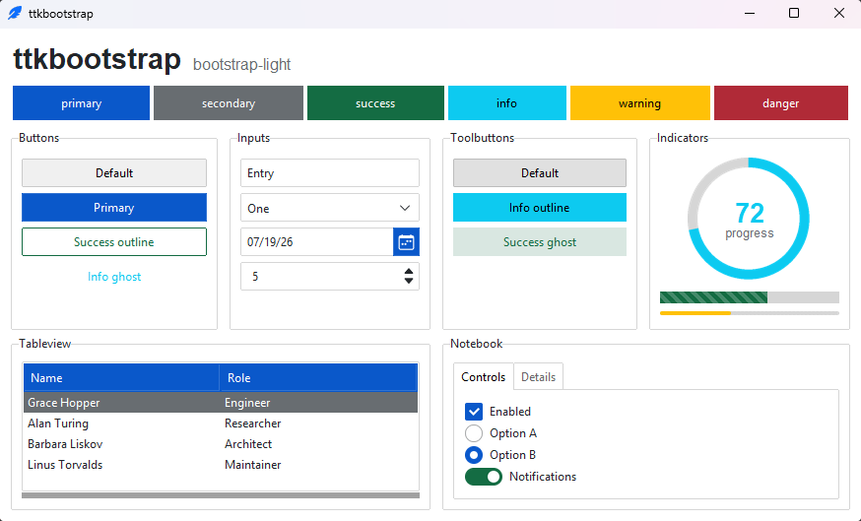Click the warning color button
The image size is (861, 521).
coord(639,102)
